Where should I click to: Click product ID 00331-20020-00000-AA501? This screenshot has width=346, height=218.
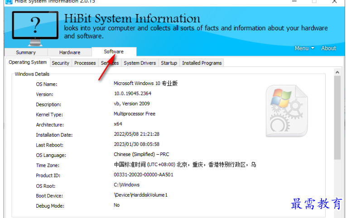point(144,175)
